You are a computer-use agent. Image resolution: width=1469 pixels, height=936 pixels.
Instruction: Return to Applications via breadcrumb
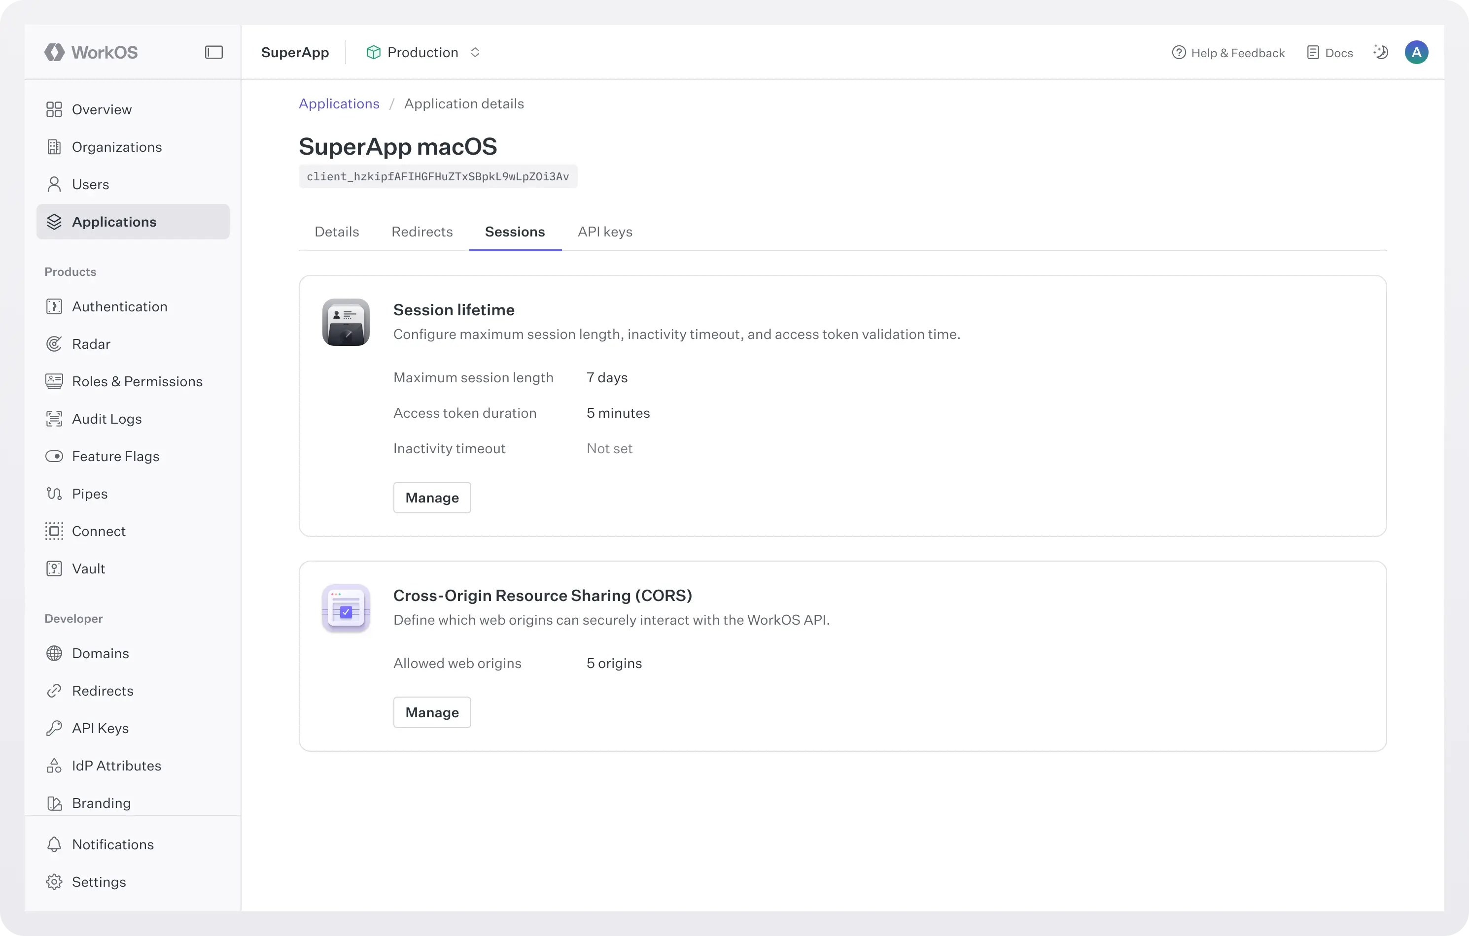(x=339, y=103)
